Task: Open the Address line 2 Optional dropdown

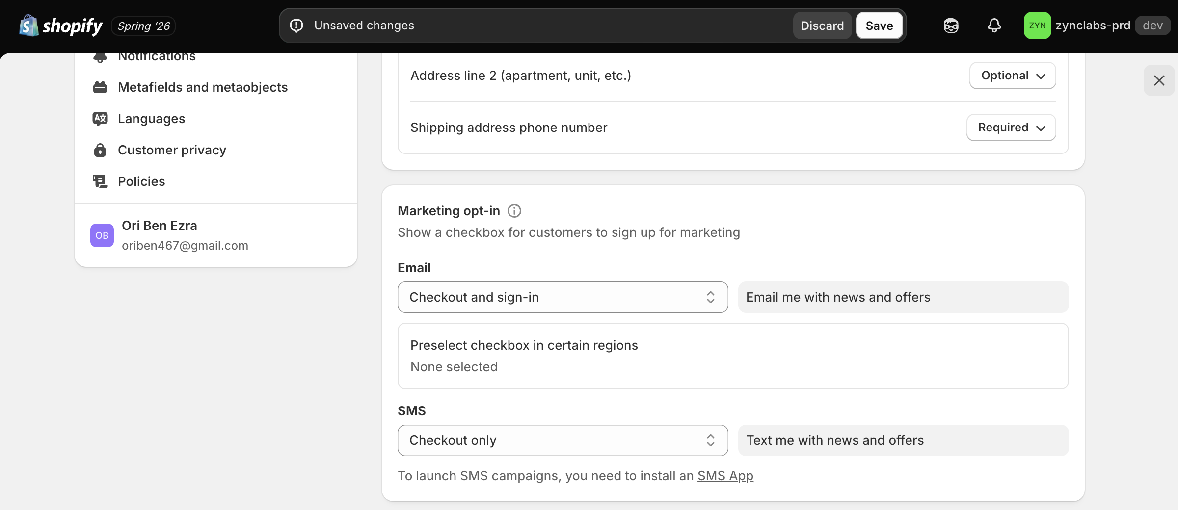Action: 1013,76
